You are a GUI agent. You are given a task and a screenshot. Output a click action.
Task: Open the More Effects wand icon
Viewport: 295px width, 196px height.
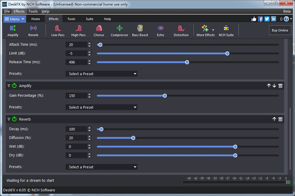coord(205,29)
